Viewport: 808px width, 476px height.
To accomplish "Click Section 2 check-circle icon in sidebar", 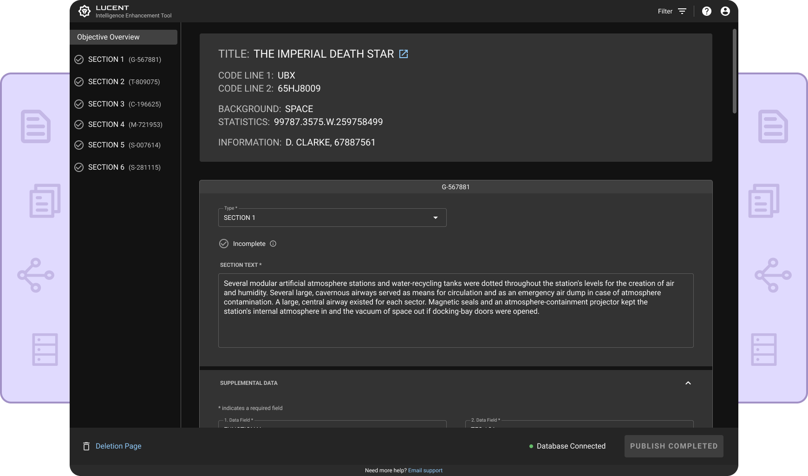I will (x=79, y=82).
